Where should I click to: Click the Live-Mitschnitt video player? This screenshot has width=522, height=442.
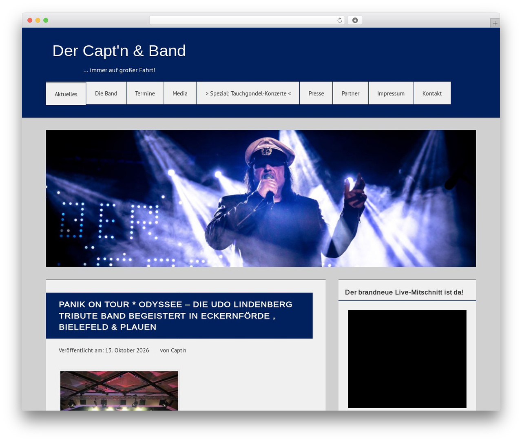(x=407, y=359)
